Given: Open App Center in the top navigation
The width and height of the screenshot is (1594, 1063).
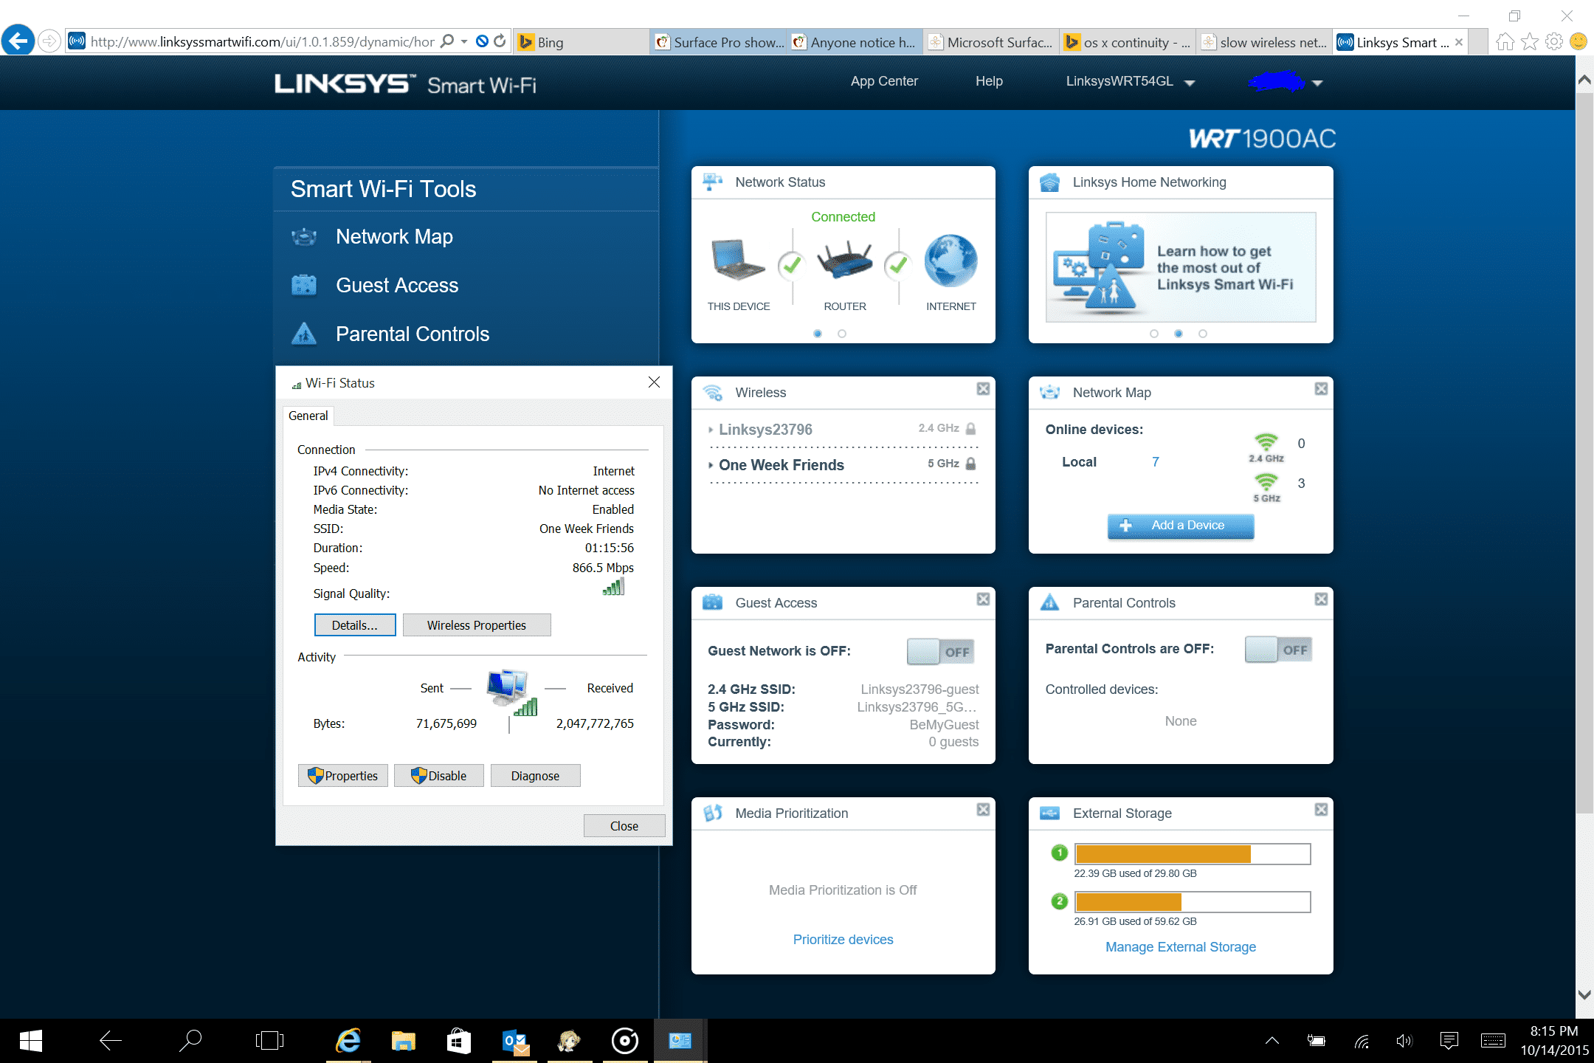Looking at the screenshot, I should [x=884, y=81].
